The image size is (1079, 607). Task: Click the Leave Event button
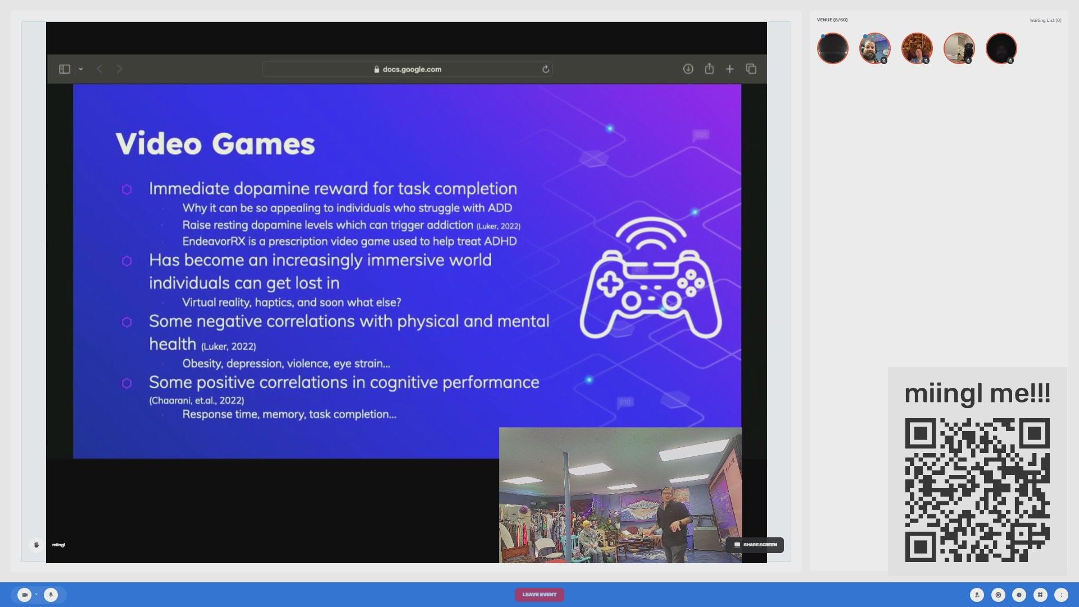click(539, 595)
